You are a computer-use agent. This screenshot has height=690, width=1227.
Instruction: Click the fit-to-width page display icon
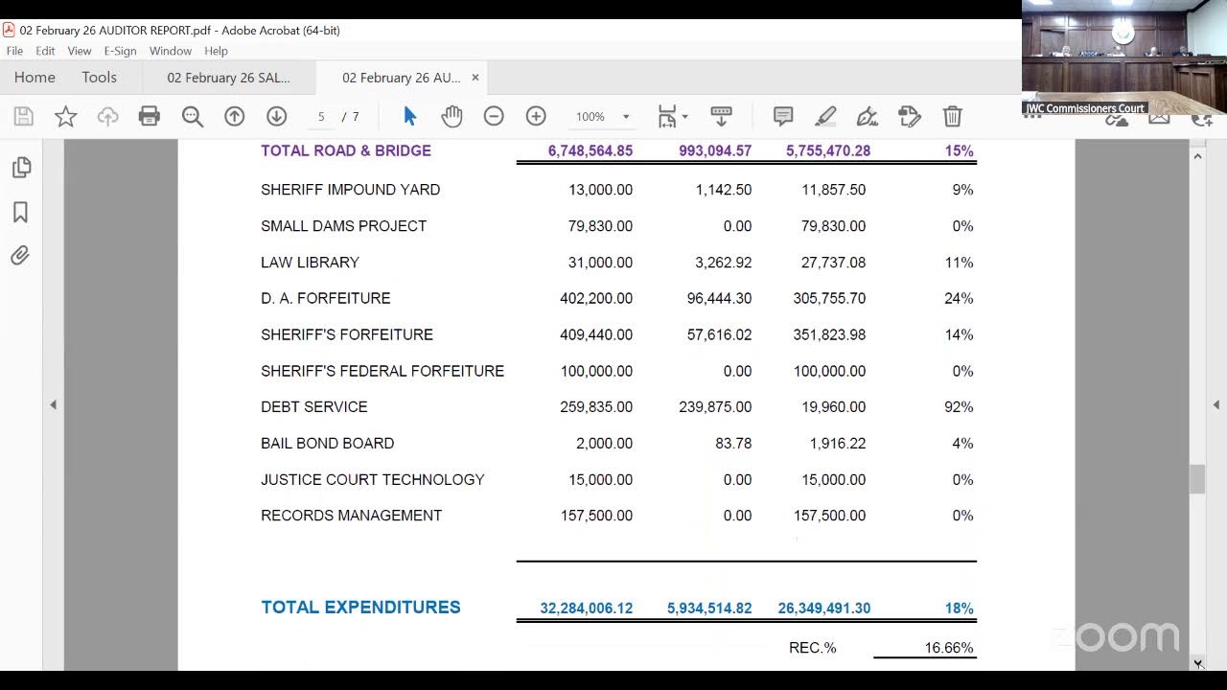667,117
